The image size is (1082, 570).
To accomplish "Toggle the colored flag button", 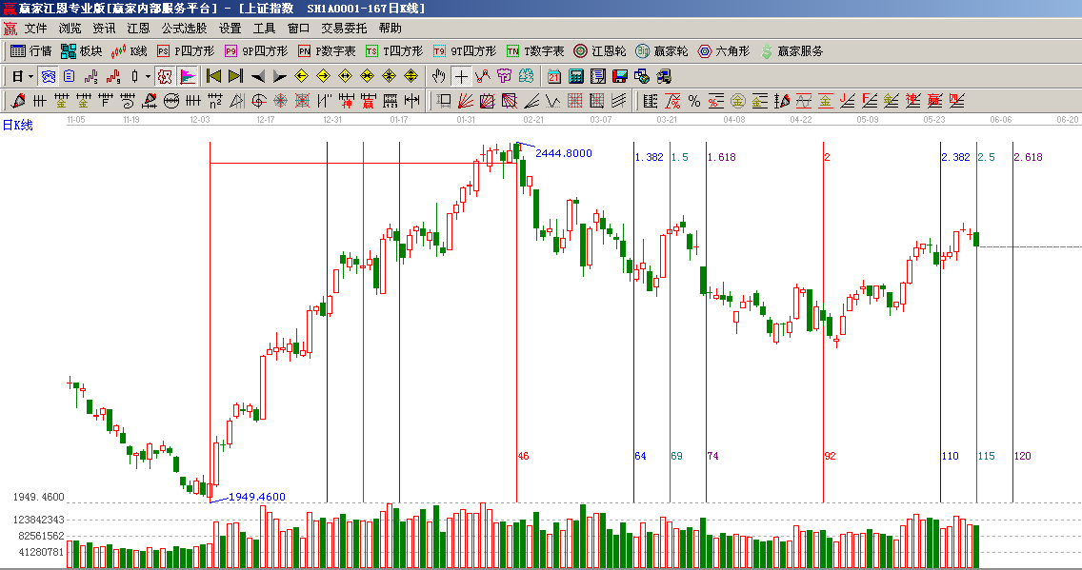I will tap(188, 76).
